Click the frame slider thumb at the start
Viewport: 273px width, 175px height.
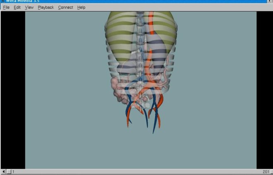point(9,171)
